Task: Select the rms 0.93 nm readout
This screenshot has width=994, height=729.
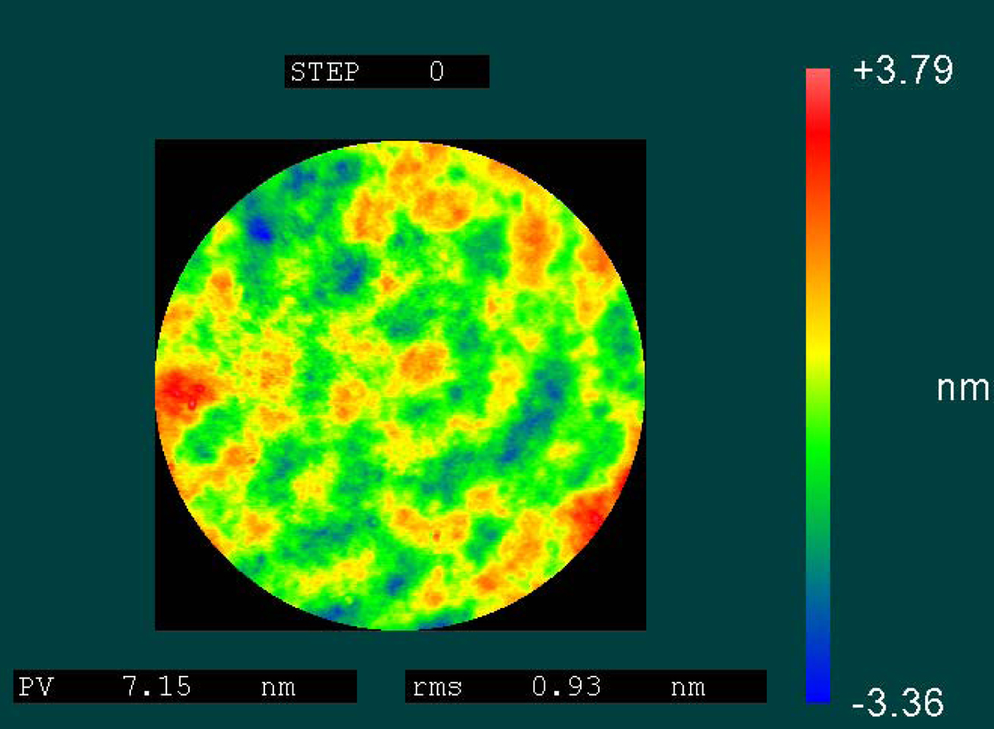Action: point(585,687)
